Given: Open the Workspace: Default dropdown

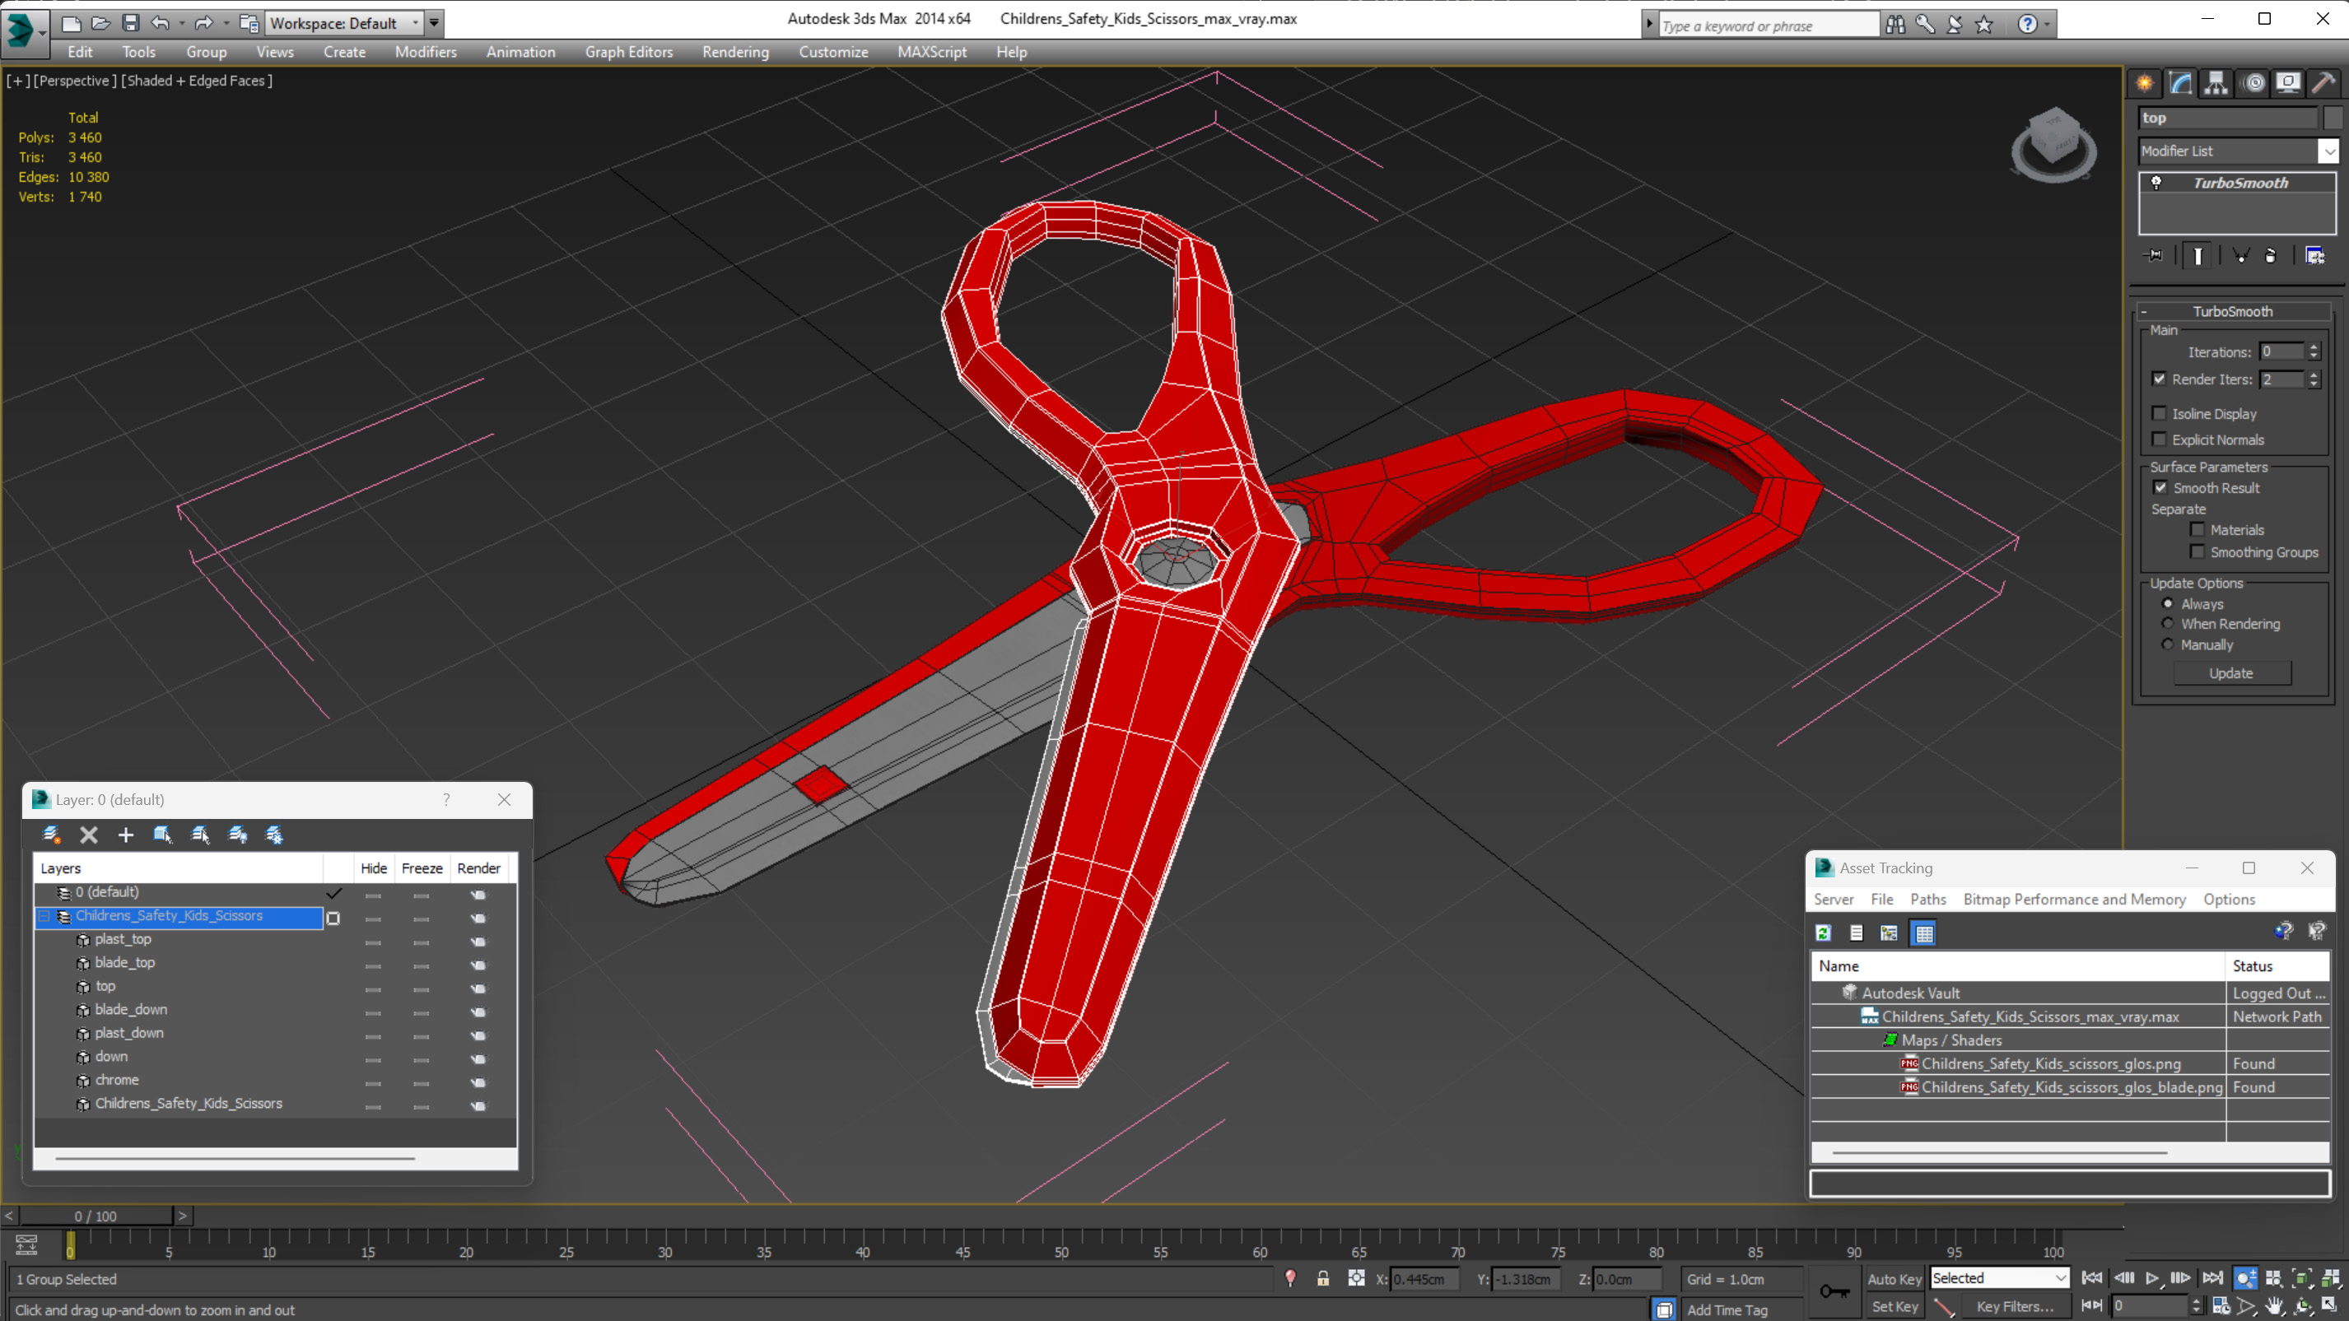Looking at the screenshot, I should 345,23.
